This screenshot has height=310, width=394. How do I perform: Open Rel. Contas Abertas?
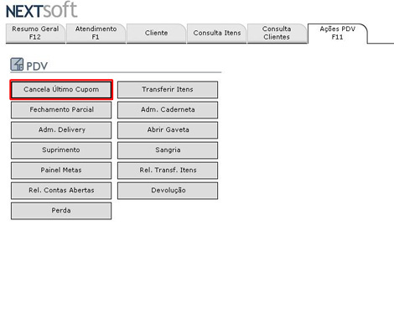coord(61,191)
